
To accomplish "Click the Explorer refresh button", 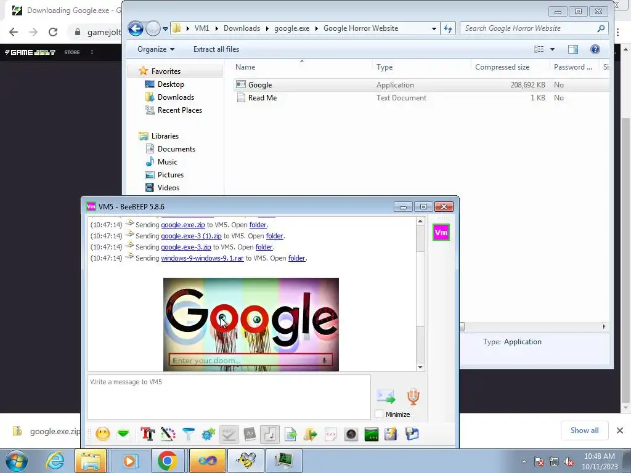I will click(448, 28).
